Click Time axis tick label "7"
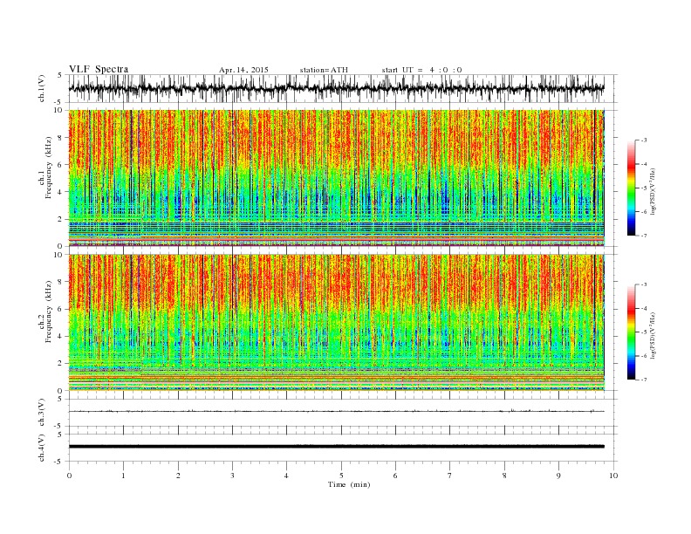 coord(450,476)
